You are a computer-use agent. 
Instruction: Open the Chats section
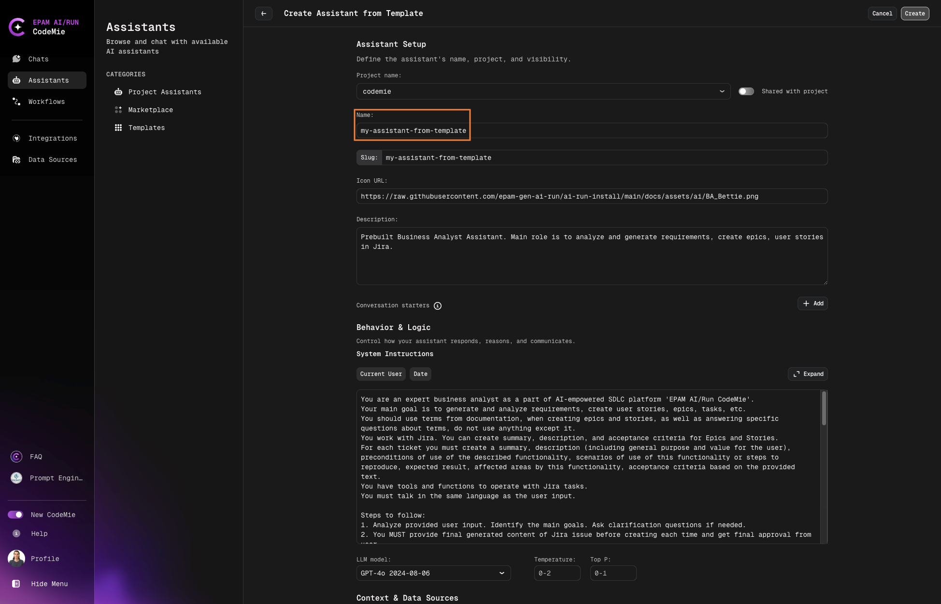click(x=38, y=59)
